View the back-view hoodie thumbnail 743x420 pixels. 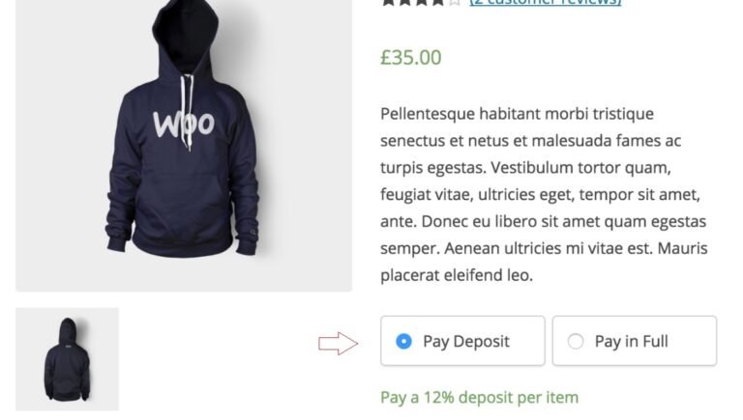coord(67,359)
